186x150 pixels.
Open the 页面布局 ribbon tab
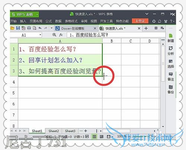(x=36, y=21)
